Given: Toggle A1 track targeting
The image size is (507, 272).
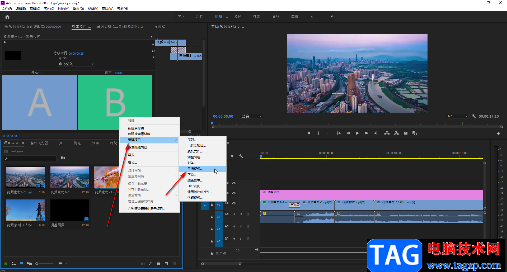Looking at the screenshot, I should tap(218, 217).
